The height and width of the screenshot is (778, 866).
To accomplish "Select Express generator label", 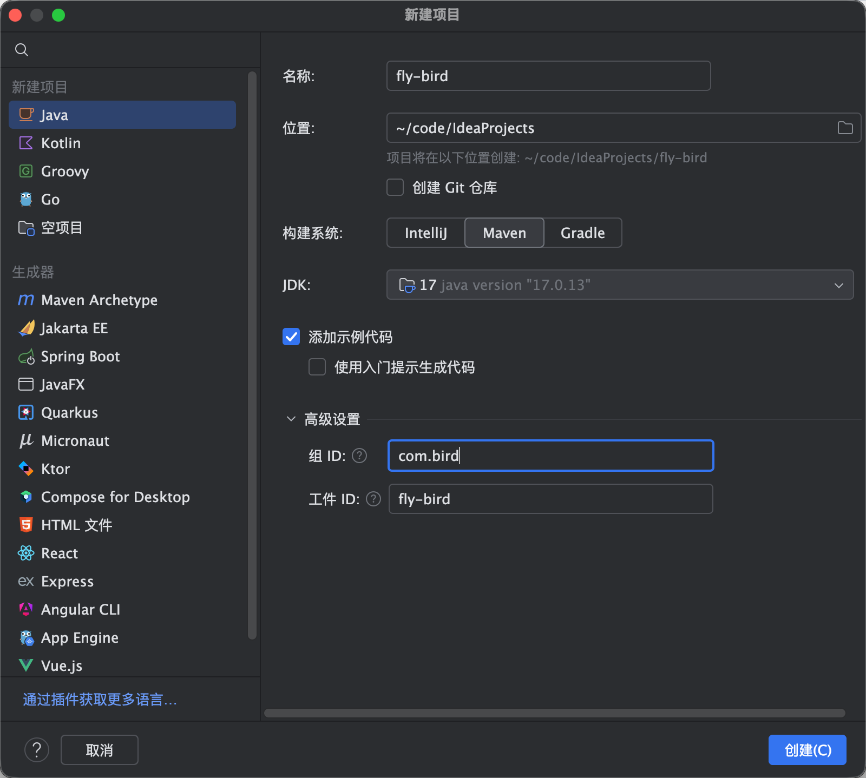I will 67,582.
